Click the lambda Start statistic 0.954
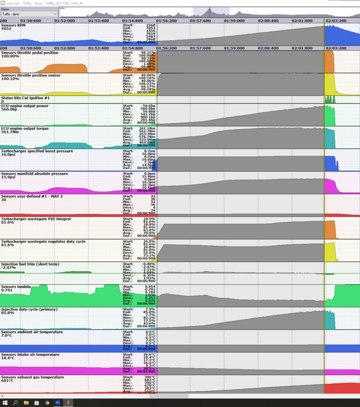This screenshot has height=407, width=360. click(x=150, y=287)
